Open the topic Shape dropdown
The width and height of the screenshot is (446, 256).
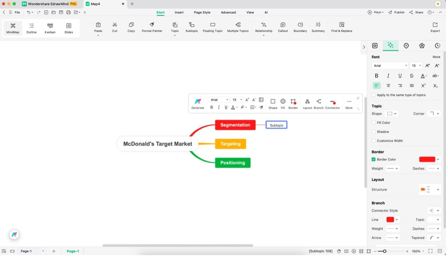(x=392, y=114)
